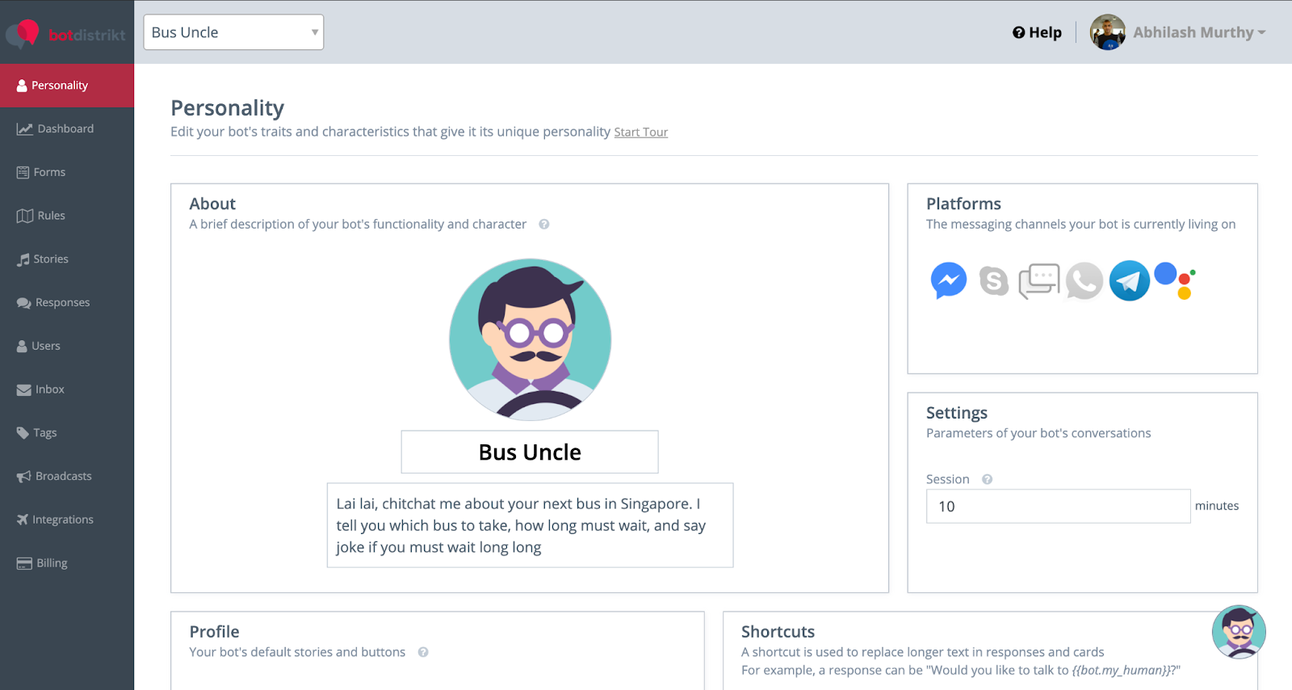Click the Shortcuts section title

click(778, 632)
